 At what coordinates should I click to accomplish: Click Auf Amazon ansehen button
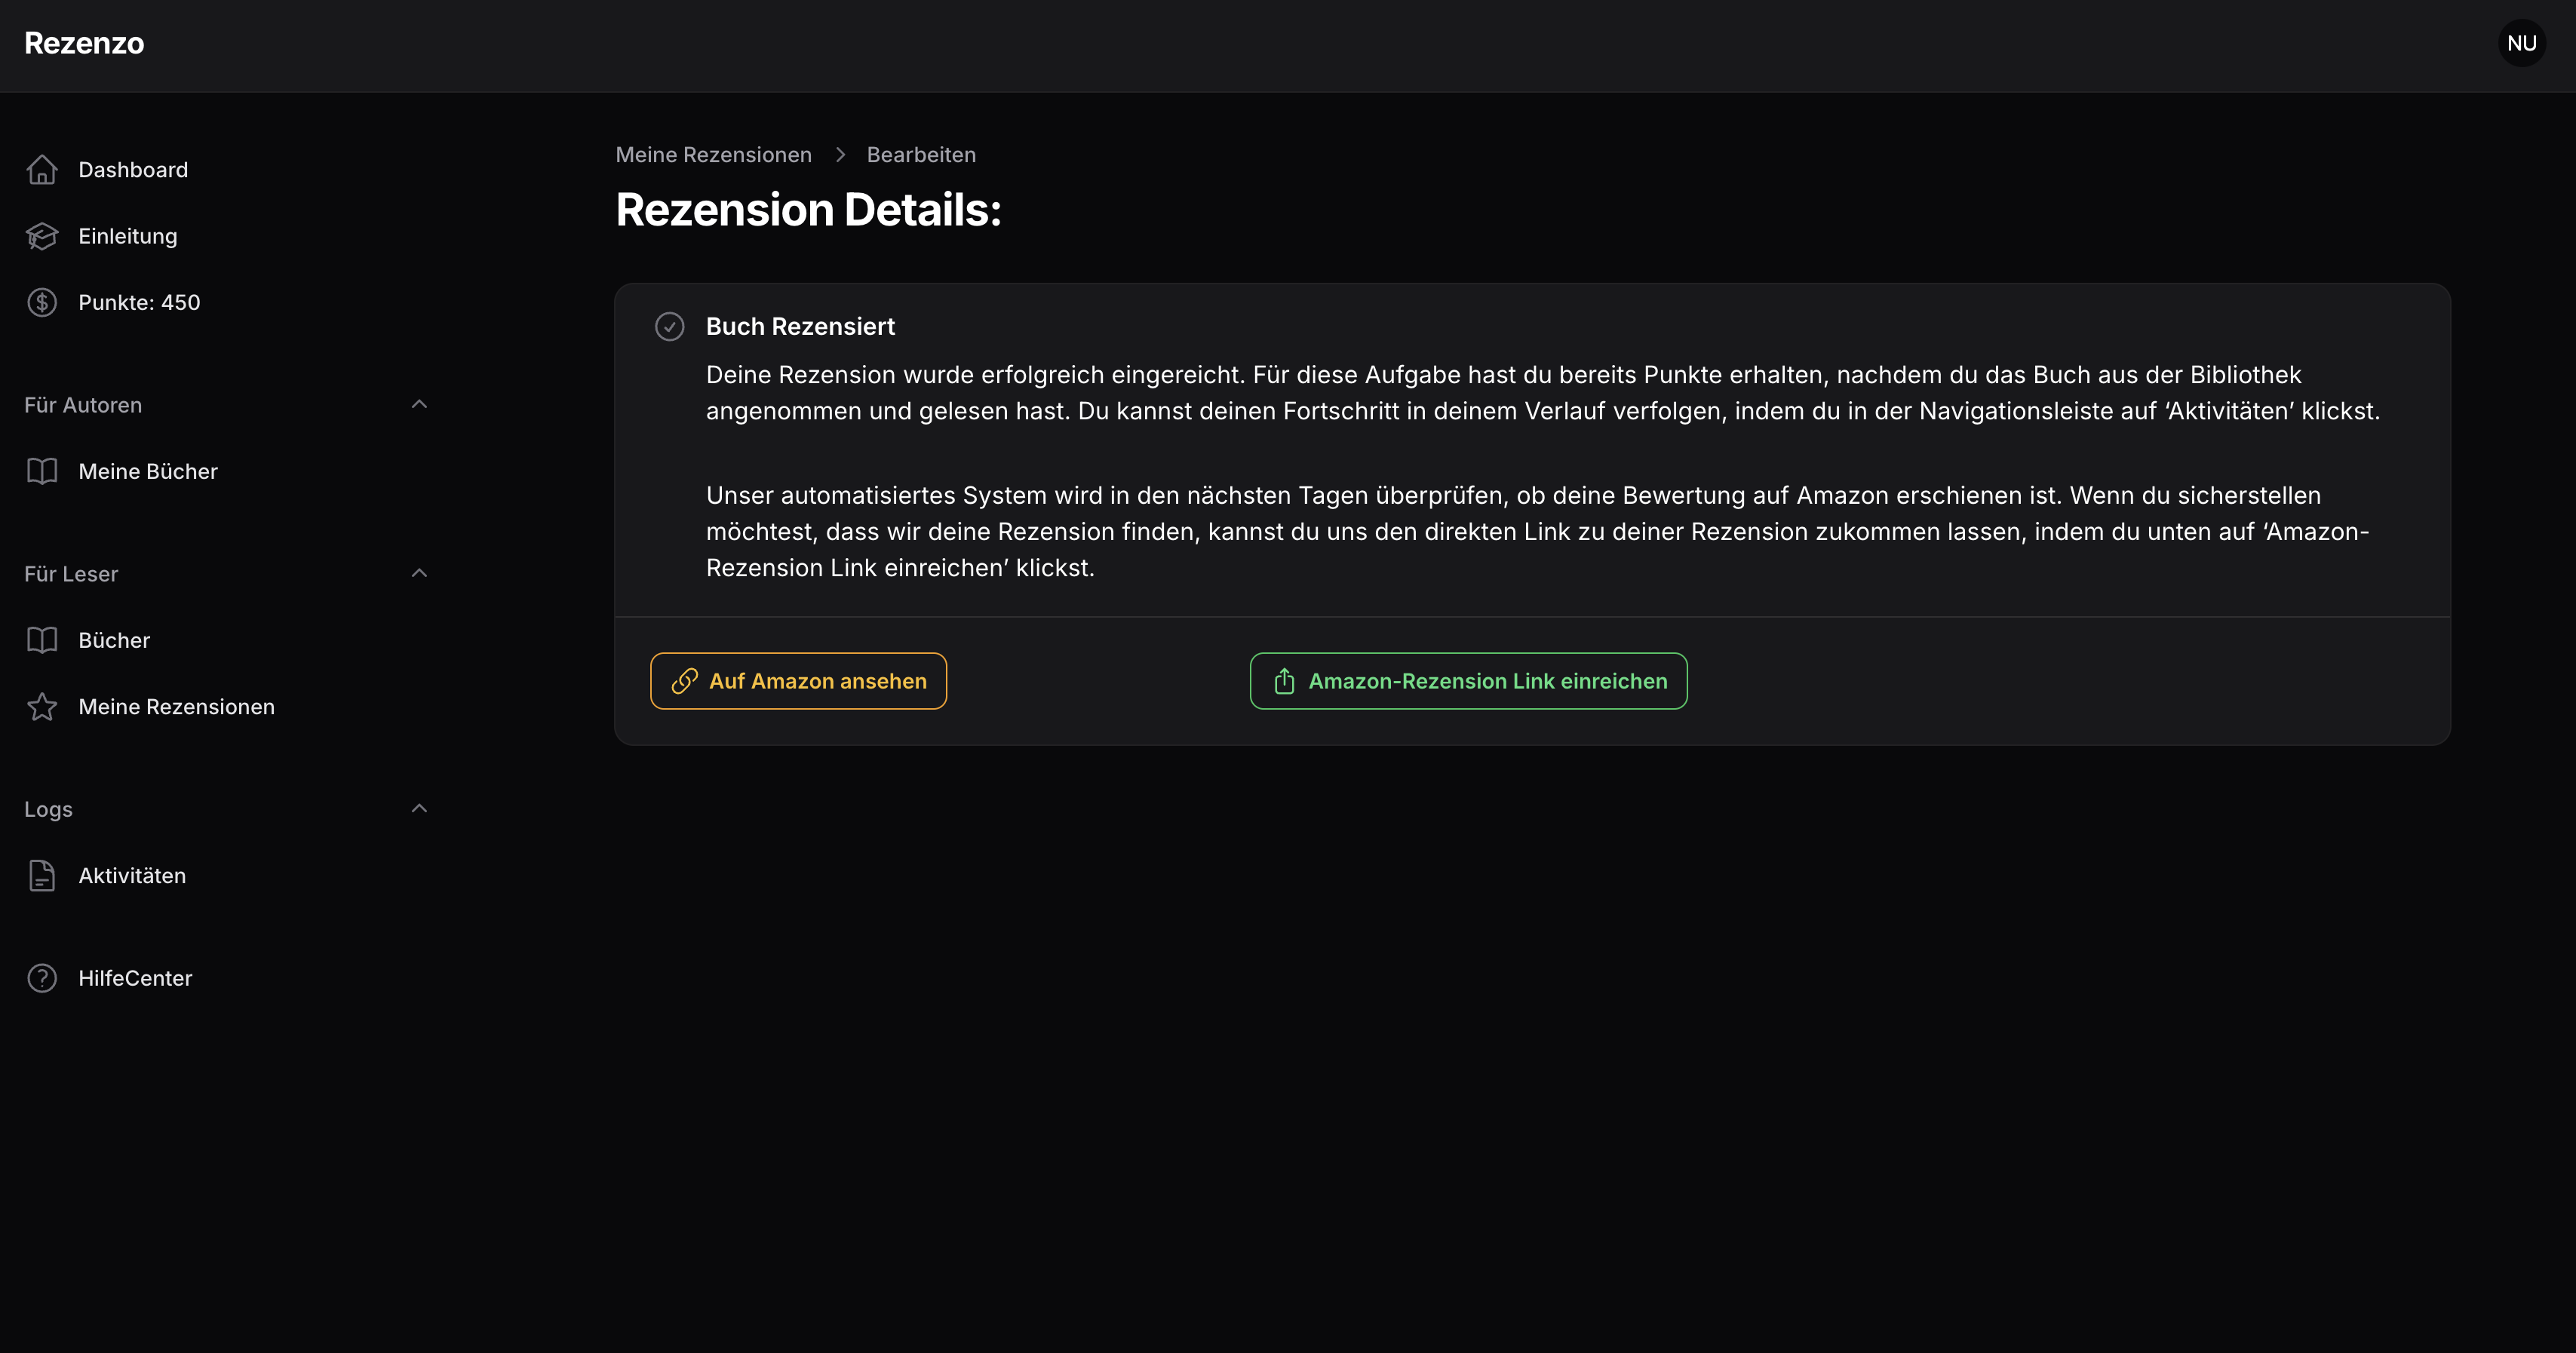coord(798,681)
